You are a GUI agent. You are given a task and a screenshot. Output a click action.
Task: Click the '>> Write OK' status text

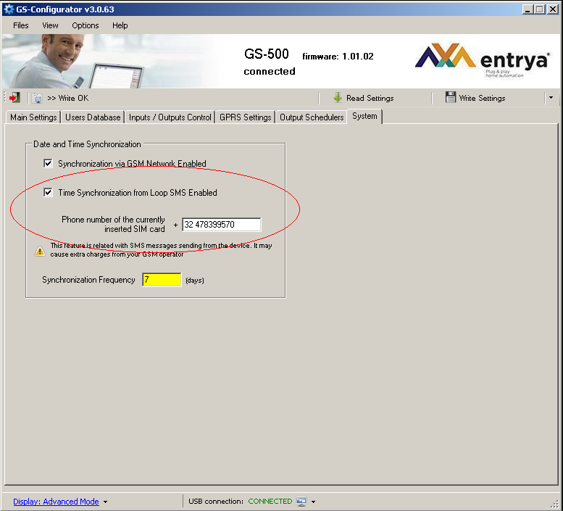pyautogui.click(x=68, y=98)
